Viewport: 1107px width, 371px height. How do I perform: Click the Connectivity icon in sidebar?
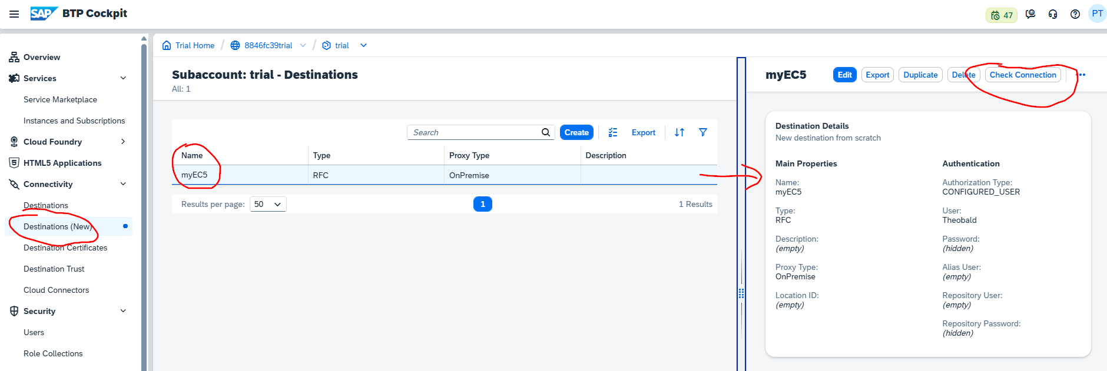[x=14, y=184]
